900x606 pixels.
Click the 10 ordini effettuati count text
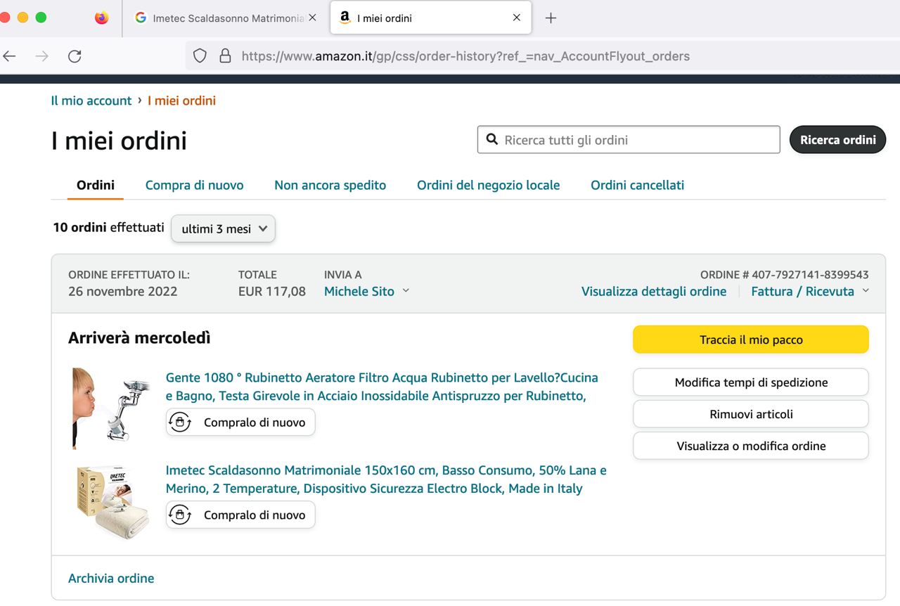coord(108,227)
